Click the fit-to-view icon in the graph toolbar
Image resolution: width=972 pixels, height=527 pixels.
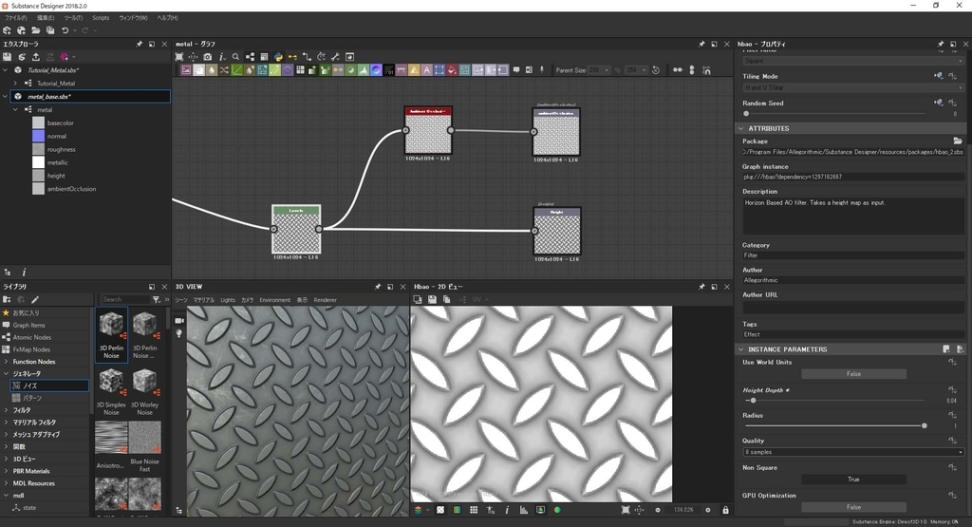pyautogui.click(x=179, y=57)
